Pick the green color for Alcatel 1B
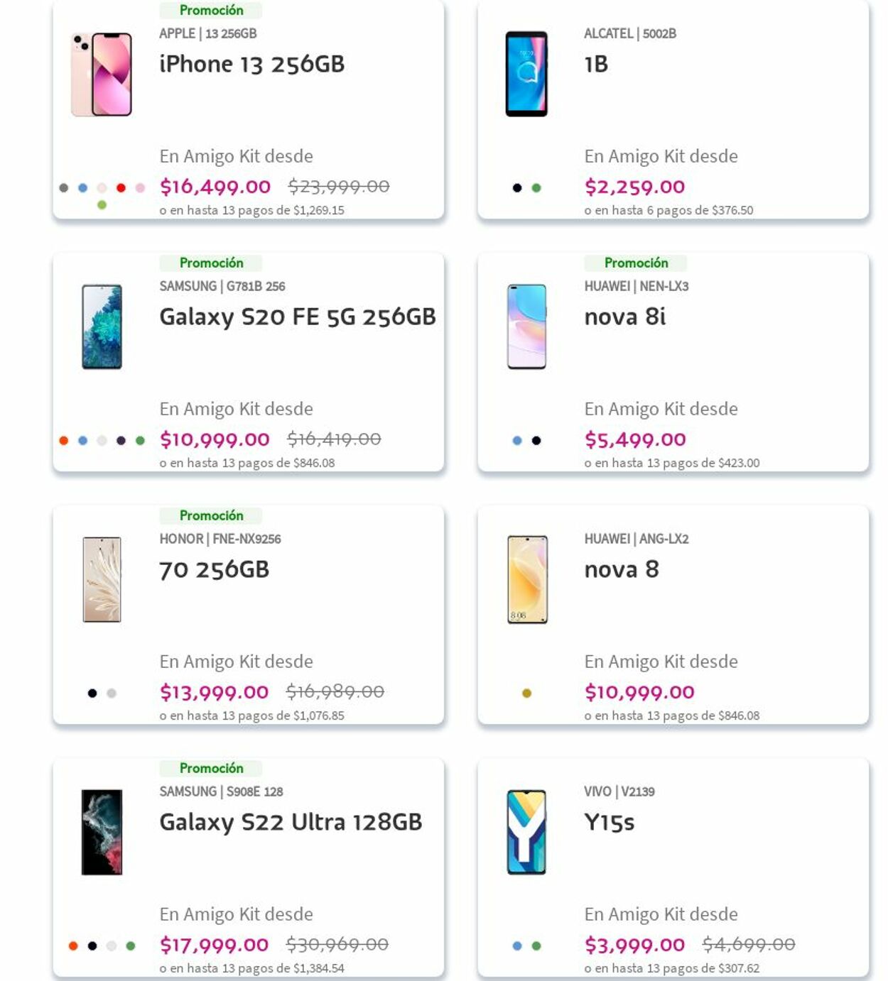Screen dimensions: 888x981 [536, 188]
